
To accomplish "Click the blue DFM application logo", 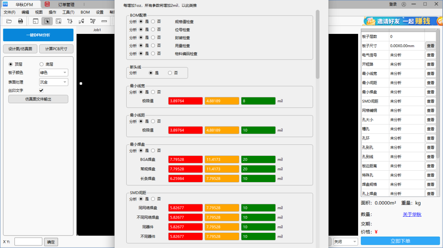I will (5, 4).
